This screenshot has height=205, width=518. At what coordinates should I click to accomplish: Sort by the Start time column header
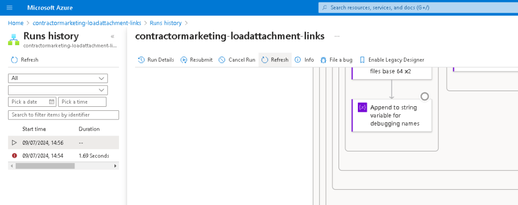[34, 129]
